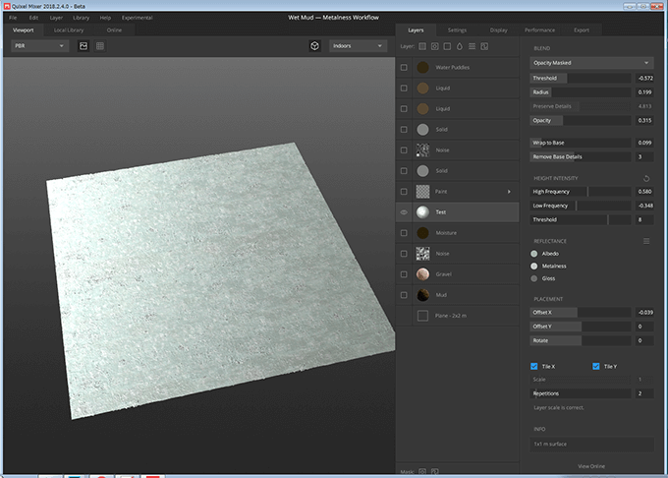Switch viewport to 2D tiled grid view

[100, 46]
